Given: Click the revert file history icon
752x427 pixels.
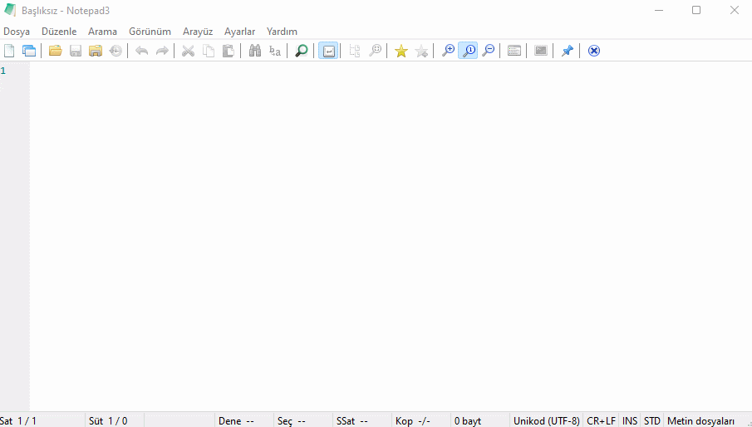Looking at the screenshot, I should tap(116, 51).
